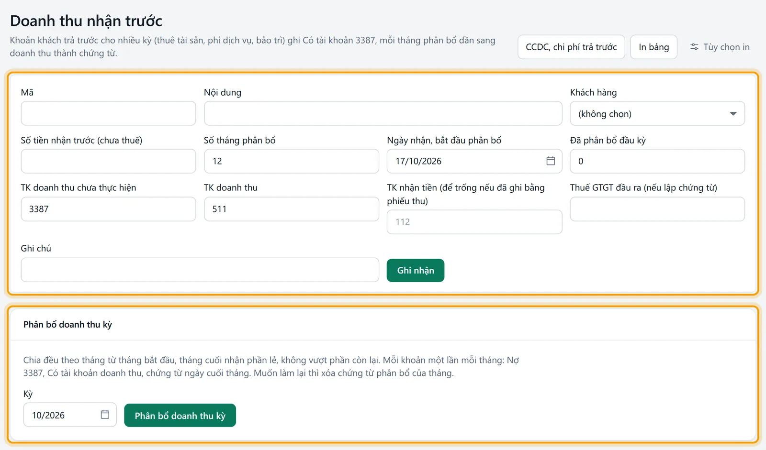This screenshot has height=450, width=766.
Task: Click TK doanh thu chưa thực hiện field 3387
Action: click(x=108, y=209)
